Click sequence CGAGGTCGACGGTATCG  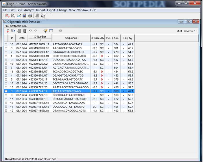68,75
